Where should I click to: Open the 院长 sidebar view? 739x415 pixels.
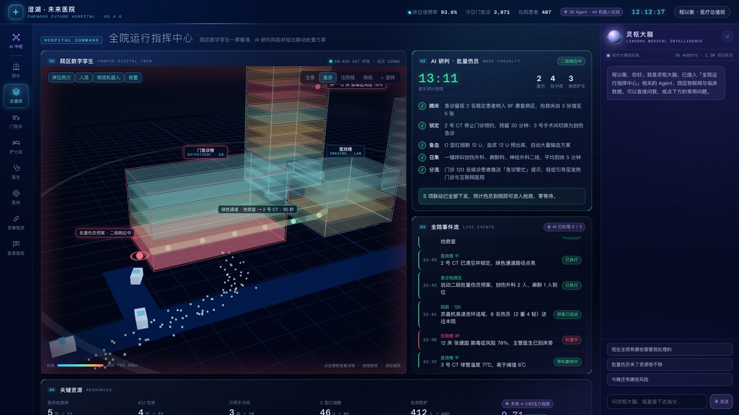pos(16,70)
